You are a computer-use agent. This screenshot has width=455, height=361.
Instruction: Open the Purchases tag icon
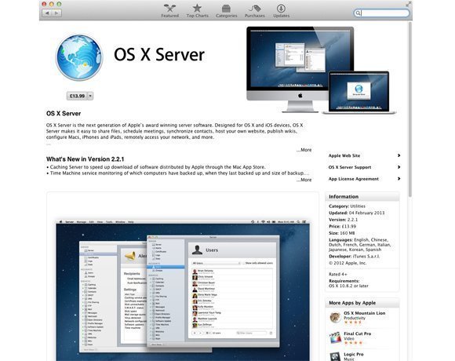click(255, 9)
